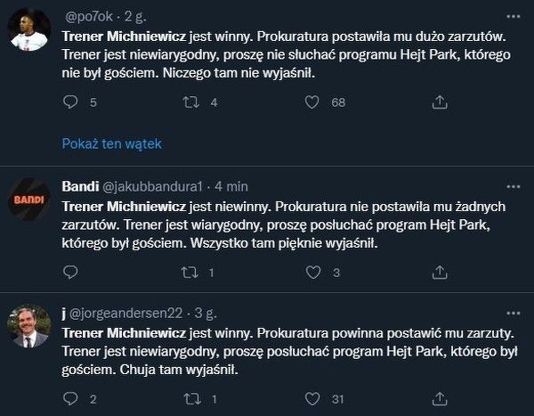The image size is (534, 416).
Task: Open more options on Bandi's tweet
Action: pyautogui.click(x=514, y=187)
